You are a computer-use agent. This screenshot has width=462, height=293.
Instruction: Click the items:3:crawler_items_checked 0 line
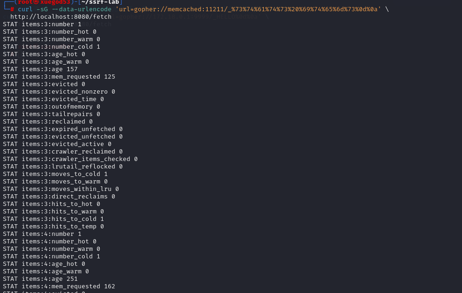70,159
